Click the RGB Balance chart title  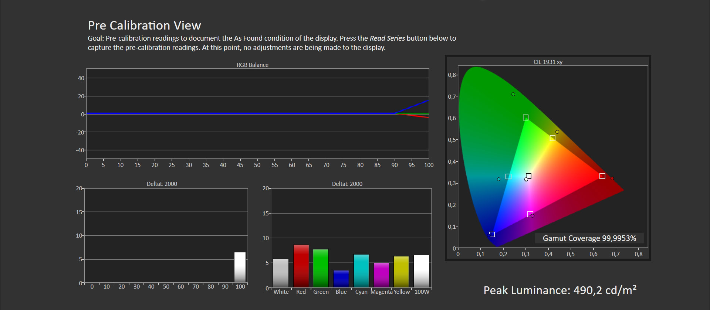[x=253, y=65]
